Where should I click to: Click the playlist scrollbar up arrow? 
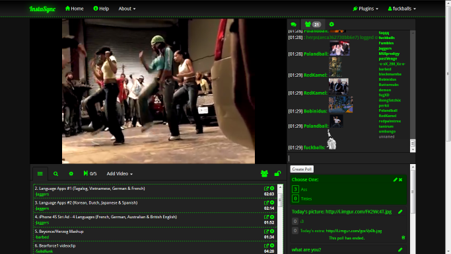coord(280,187)
